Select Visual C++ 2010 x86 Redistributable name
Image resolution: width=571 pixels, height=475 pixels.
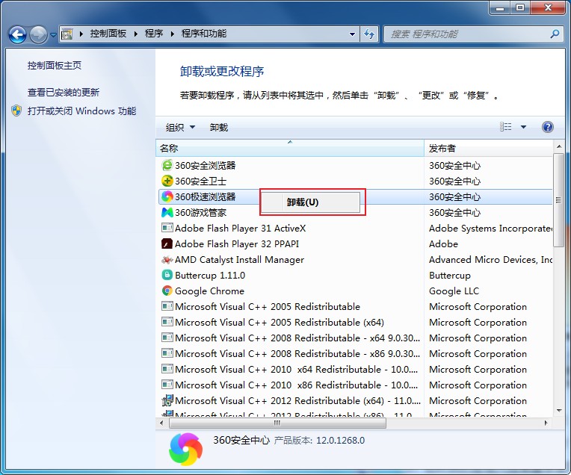pyautogui.click(x=296, y=385)
